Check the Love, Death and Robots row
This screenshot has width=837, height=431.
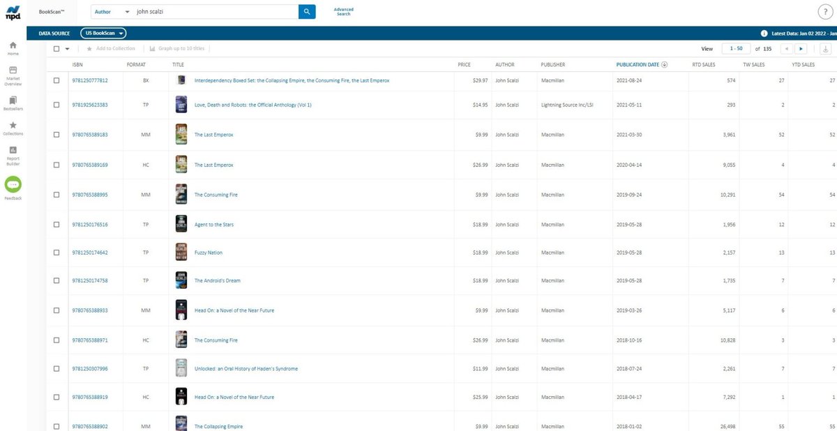[x=56, y=105]
